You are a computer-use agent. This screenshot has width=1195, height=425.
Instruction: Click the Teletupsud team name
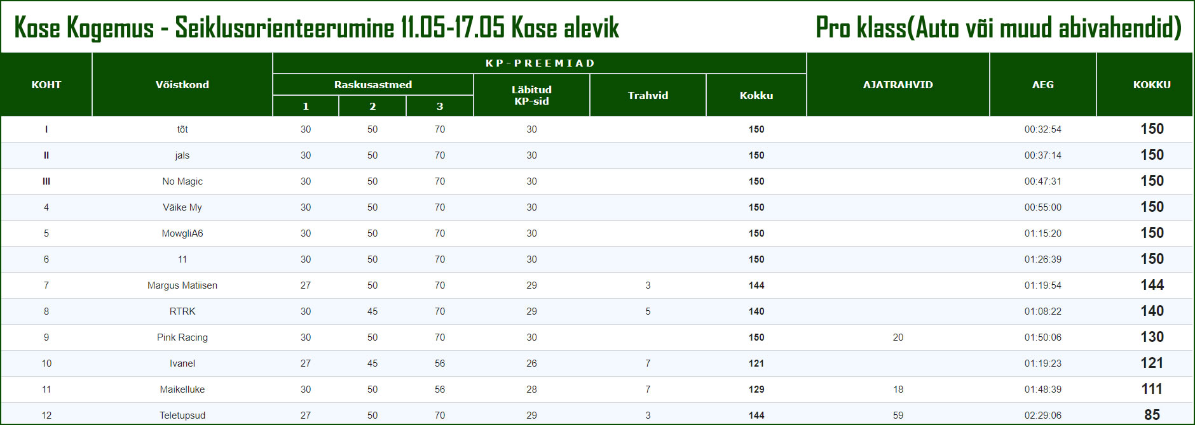coord(182,415)
